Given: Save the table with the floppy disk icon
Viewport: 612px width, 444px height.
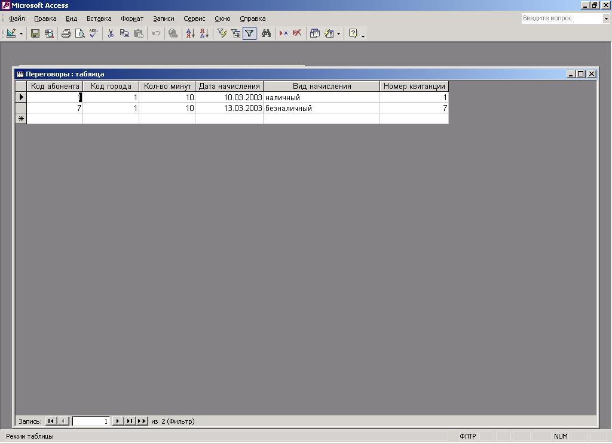Looking at the screenshot, I should tap(35, 33).
